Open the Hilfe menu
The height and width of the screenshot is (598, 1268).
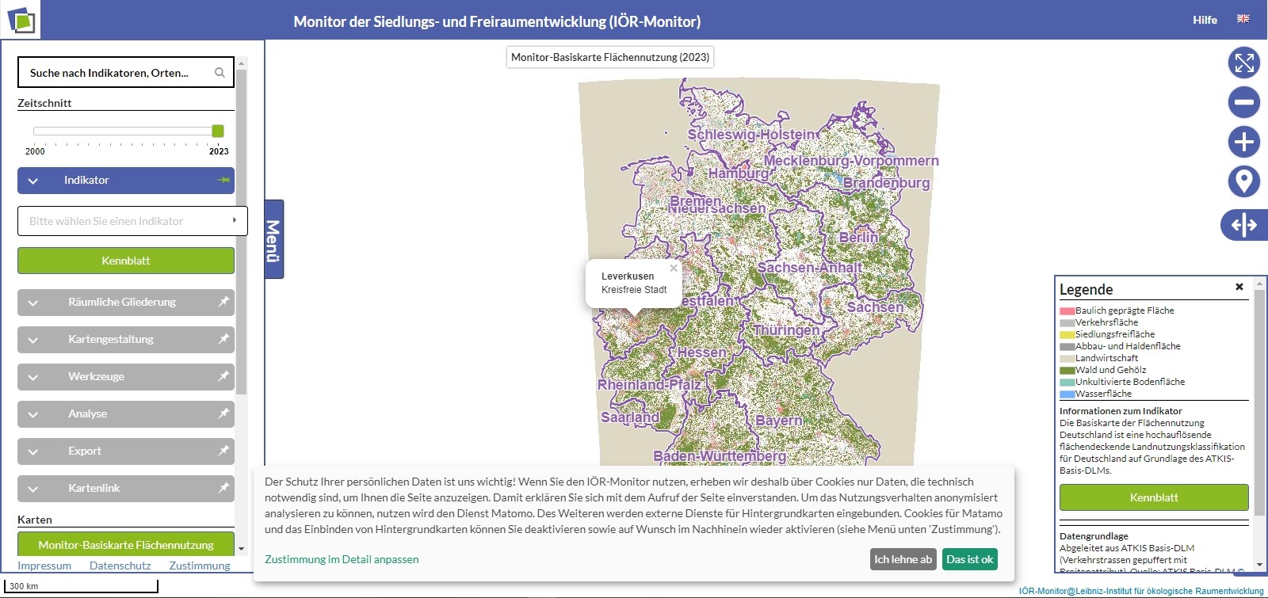(x=1204, y=20)
